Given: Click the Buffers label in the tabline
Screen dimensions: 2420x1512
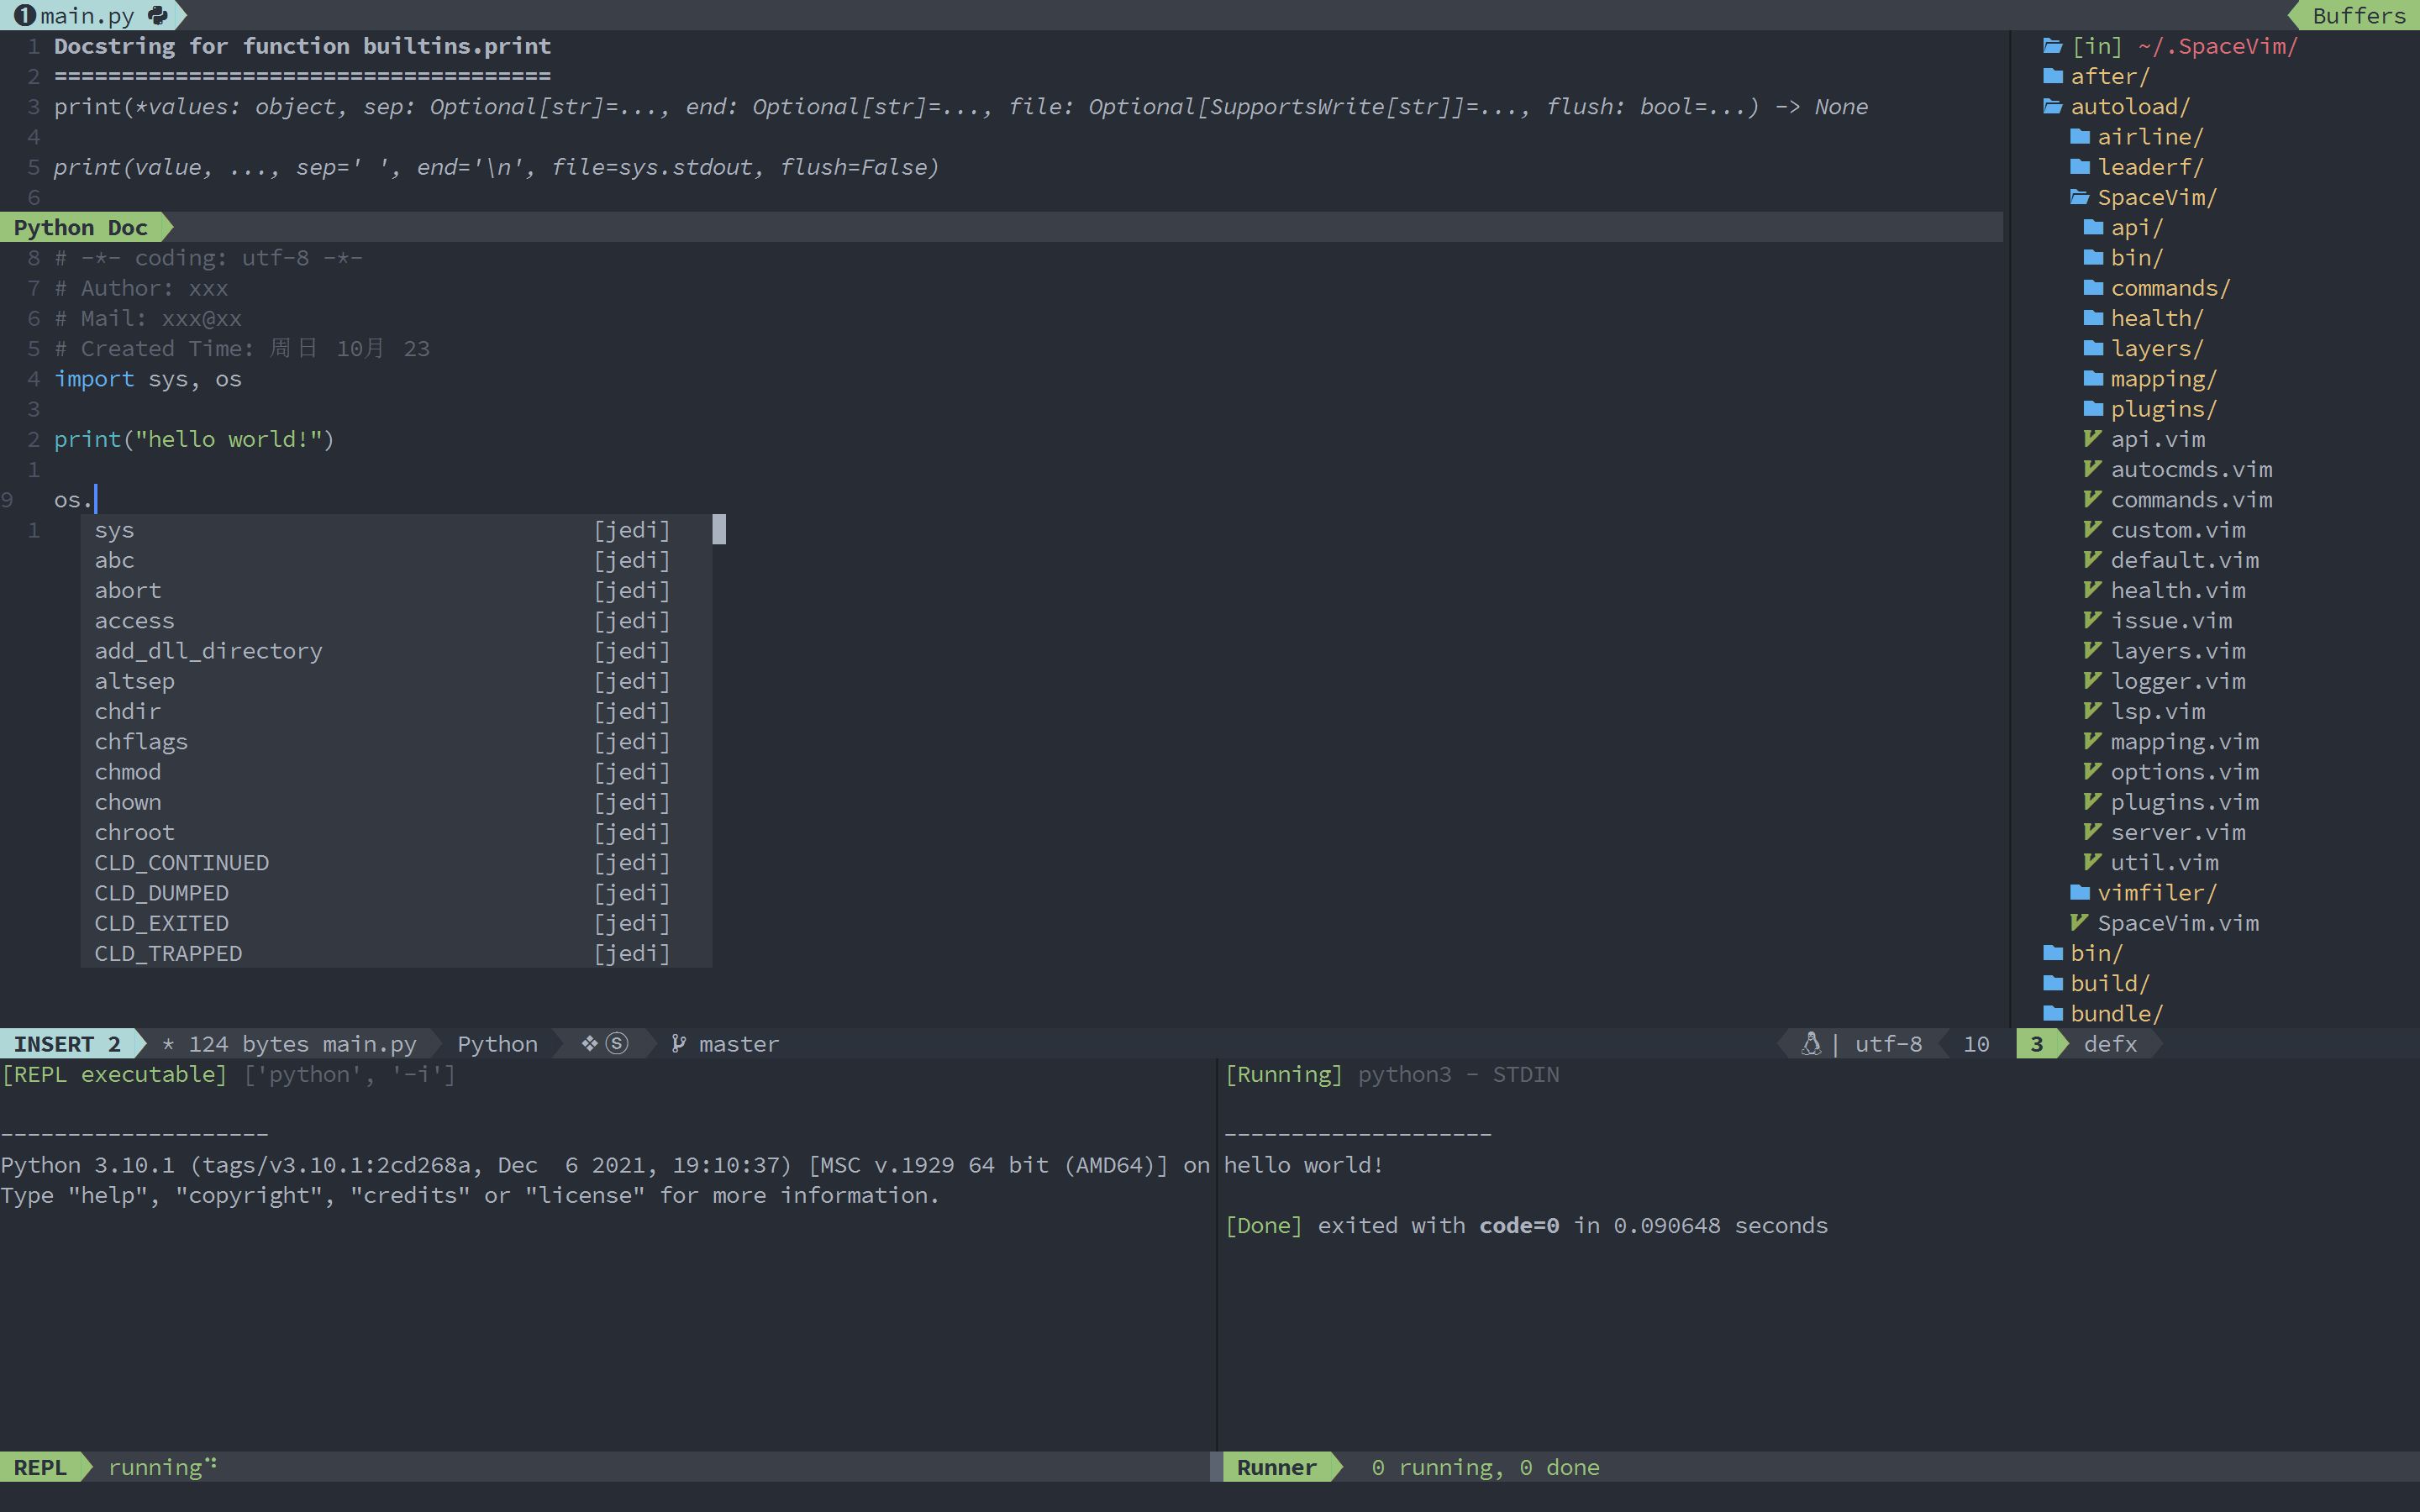Looking at the screenshot, I should [2358, 15].
